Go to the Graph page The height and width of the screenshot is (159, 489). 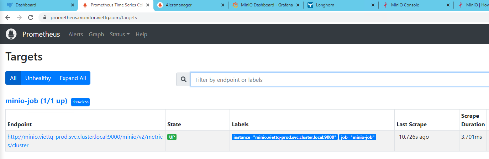96,35
